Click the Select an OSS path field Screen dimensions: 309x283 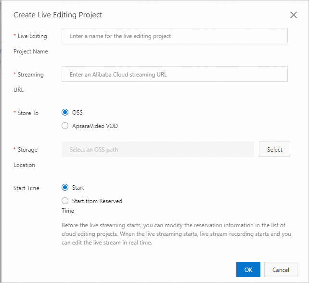158,149
